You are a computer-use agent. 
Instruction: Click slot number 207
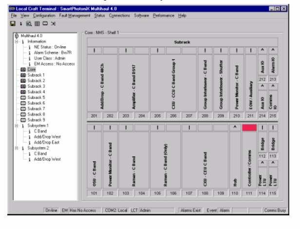pyautogui.click(x=189, y=115)
